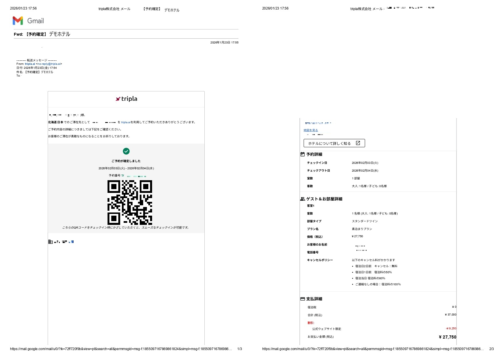504x357 pixels.
Task: Click the footer URL on page 1/3
Action: click(x=121, y=349)
